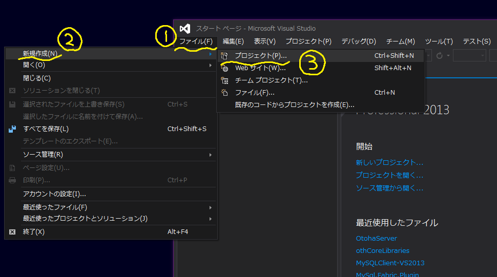Select 既存のコードからプロジェクトを作成(E)... entry

point(320,105)
